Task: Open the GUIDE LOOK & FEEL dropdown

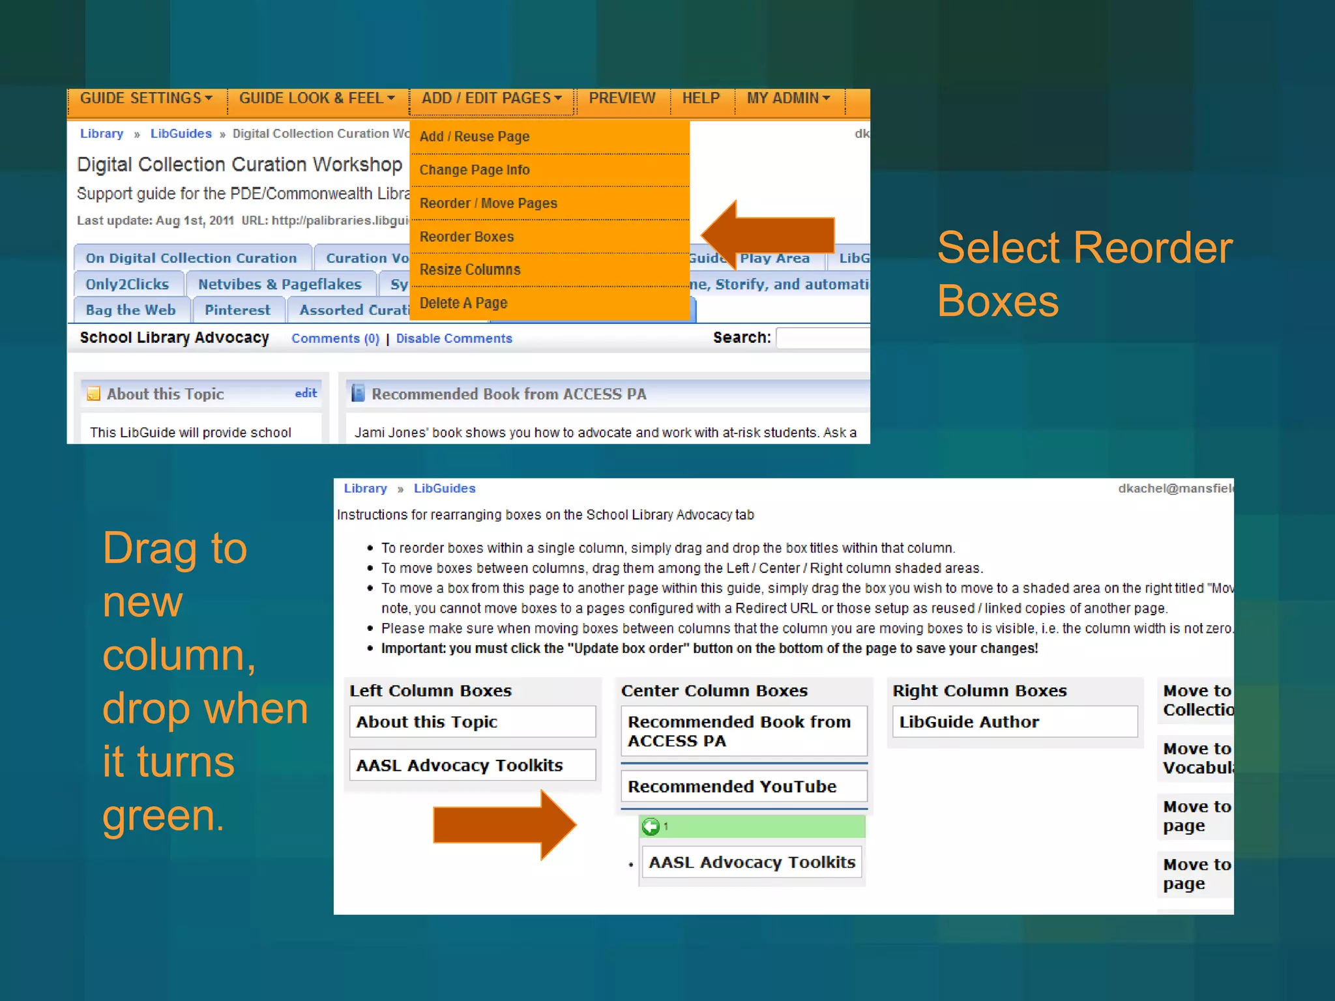Action: click(317, 98)
